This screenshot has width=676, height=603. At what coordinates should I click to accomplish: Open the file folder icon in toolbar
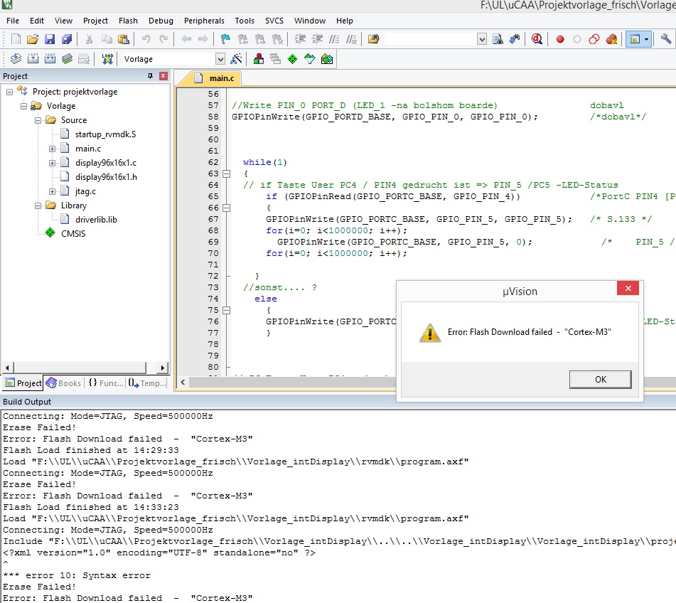33,39
